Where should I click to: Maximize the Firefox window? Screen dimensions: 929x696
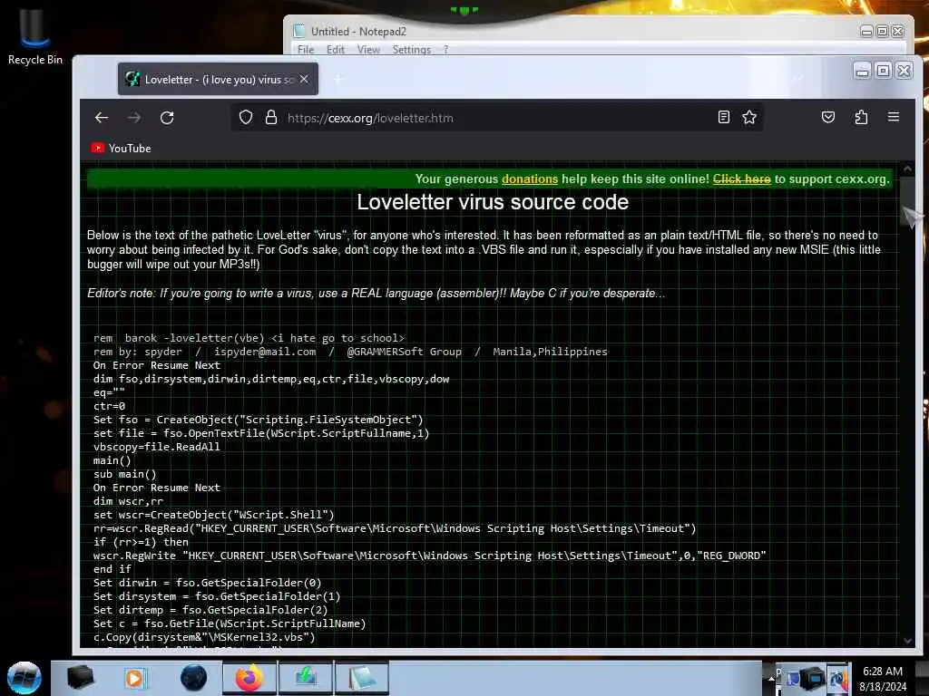click(883, 71)
